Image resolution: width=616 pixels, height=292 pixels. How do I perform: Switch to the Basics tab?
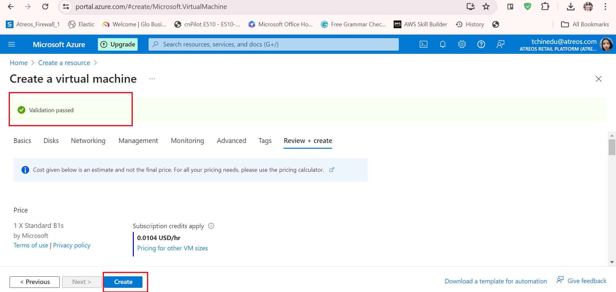pyautogui.click(x=22, y=141)
